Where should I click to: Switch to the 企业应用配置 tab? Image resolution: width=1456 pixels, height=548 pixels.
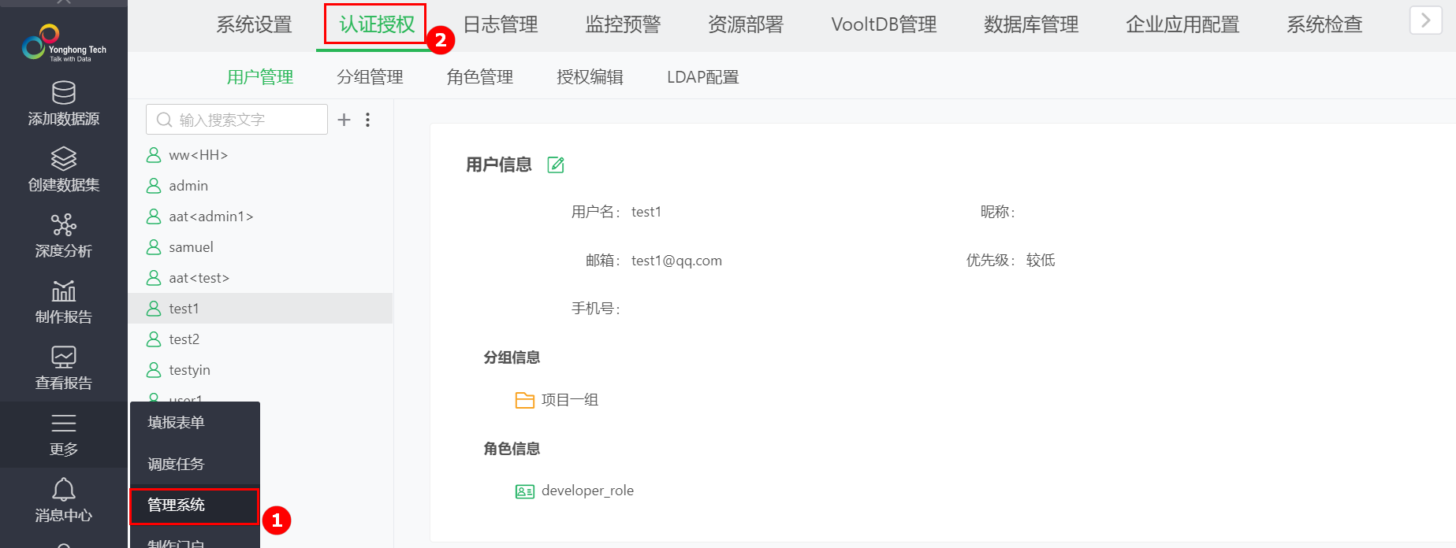1182,24
